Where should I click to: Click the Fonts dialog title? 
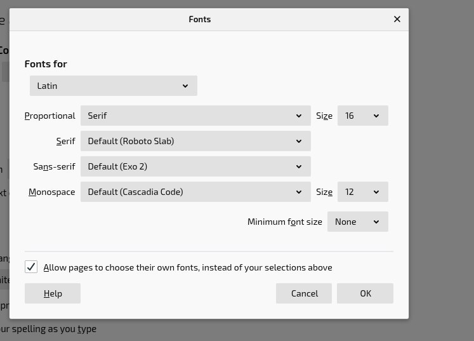point(199,19)
